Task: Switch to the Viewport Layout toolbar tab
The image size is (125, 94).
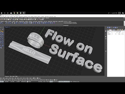Action: (22, 21)
